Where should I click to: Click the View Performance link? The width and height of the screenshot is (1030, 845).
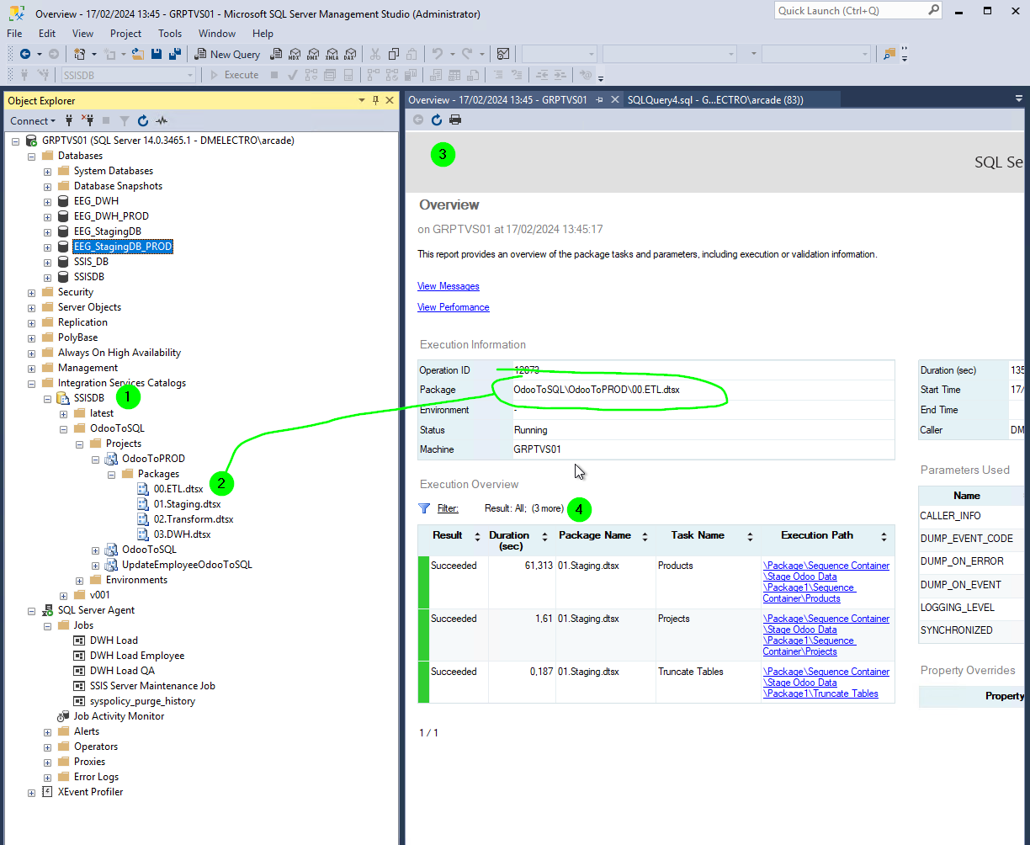[x=454, y=307]
